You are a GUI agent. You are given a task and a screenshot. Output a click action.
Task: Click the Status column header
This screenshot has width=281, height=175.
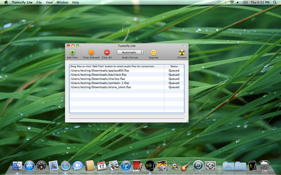coord(174,66)
